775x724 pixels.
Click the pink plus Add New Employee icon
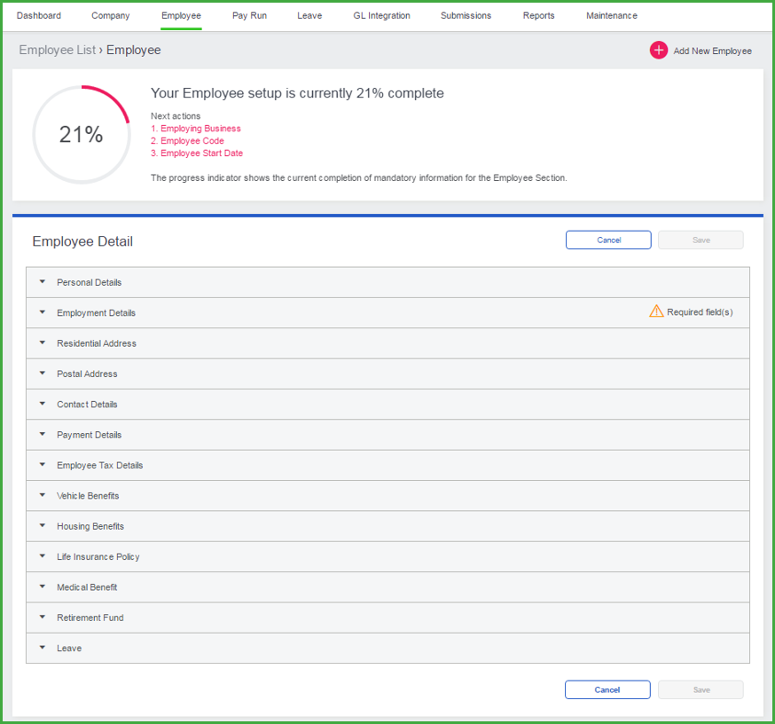click(658, 51)
